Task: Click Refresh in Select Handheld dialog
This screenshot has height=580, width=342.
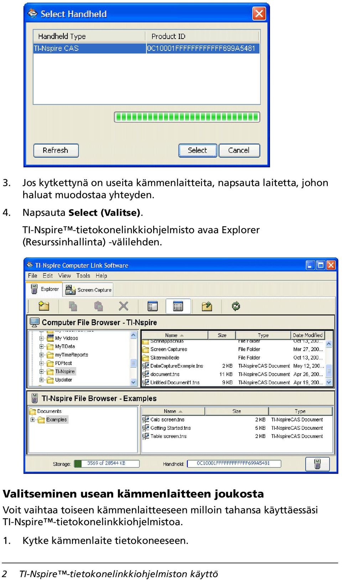Action: click(56, 150)
